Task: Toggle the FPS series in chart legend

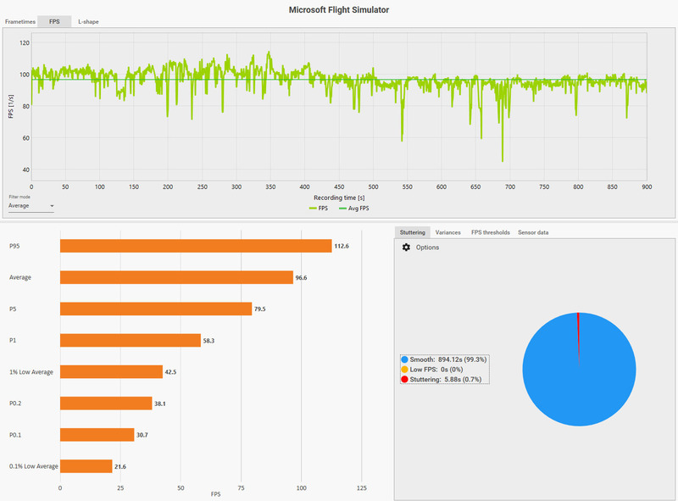Action: (x=319, y=209)
